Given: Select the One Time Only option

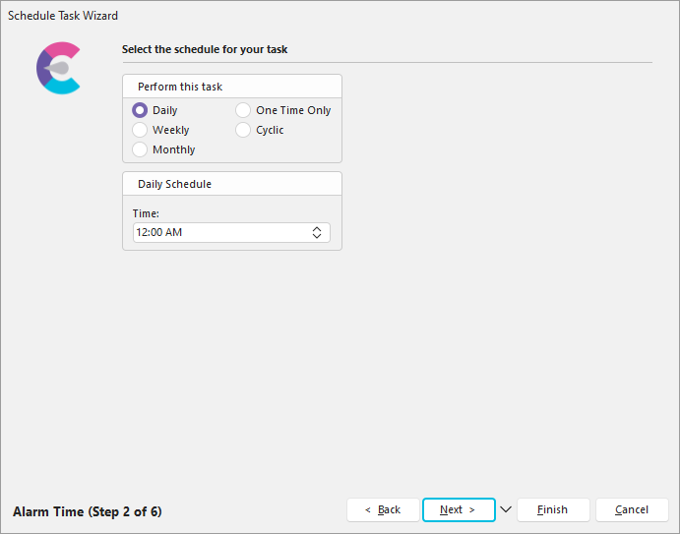Looking at the screenshot, I should click(x=243, y=110).
